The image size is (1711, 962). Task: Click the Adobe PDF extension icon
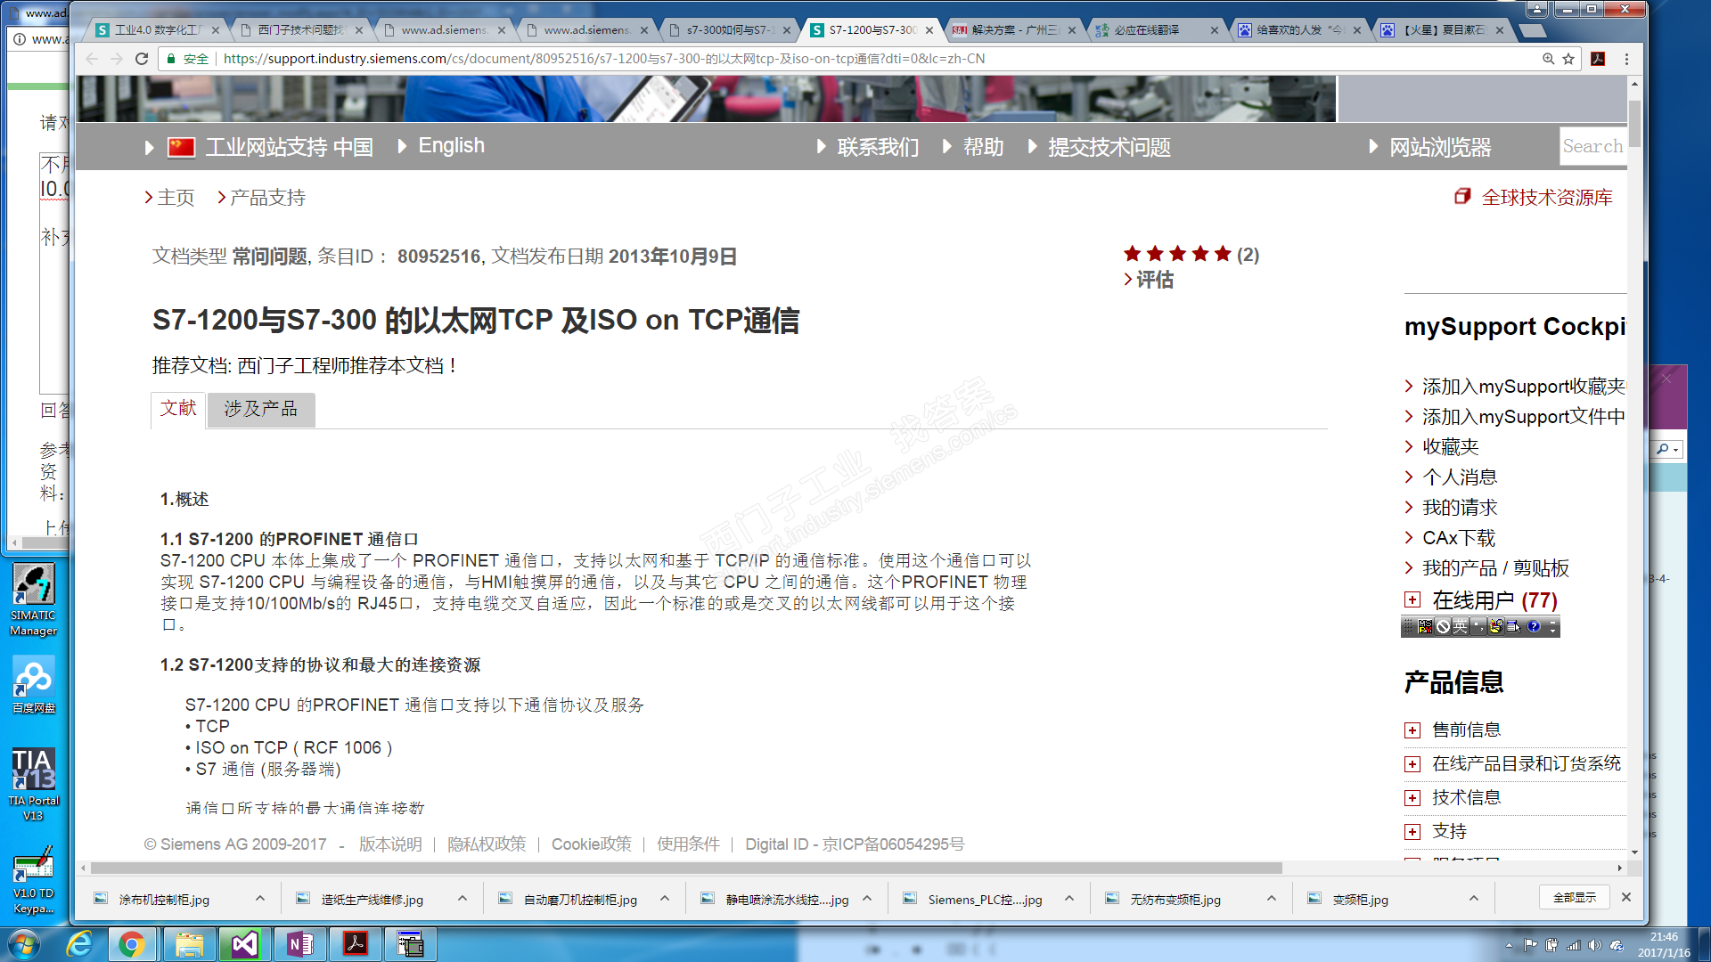coord(1598,59)
